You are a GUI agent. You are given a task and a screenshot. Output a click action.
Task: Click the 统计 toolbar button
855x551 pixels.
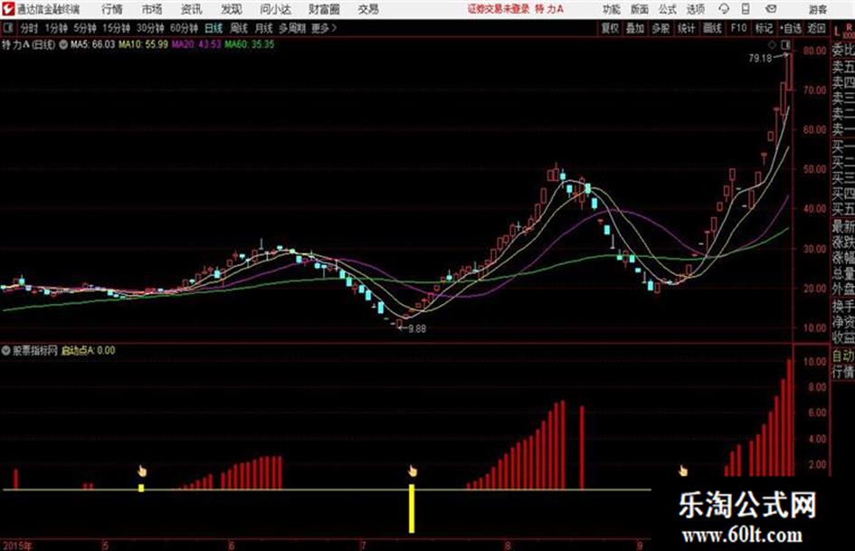tap(686, 28)
